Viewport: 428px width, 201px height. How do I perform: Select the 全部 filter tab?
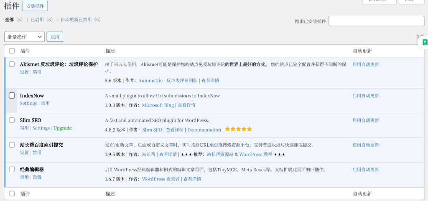[x=9, y=20]
